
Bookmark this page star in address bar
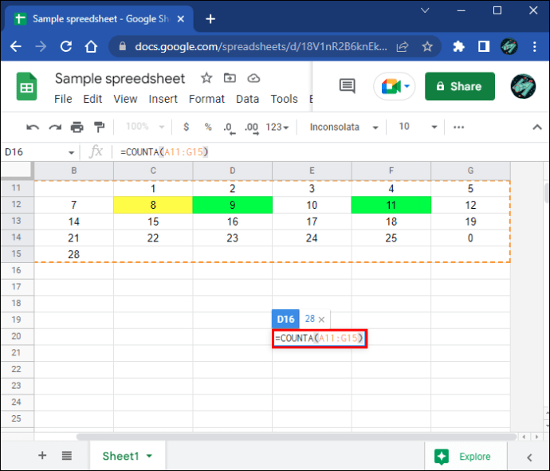coord(427,46)
